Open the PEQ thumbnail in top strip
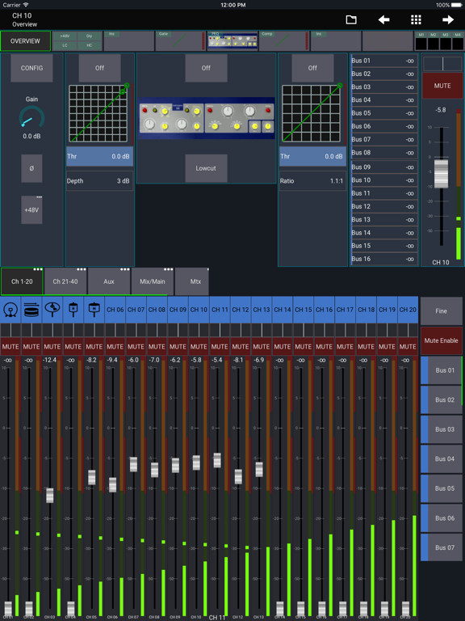This screenshot has width=465, height=621. tap(232, 41)
